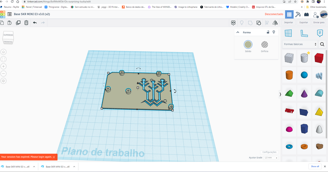Select the orange cylinder shape
Viewport: 328px width, 172px height.
pos(289,75)
